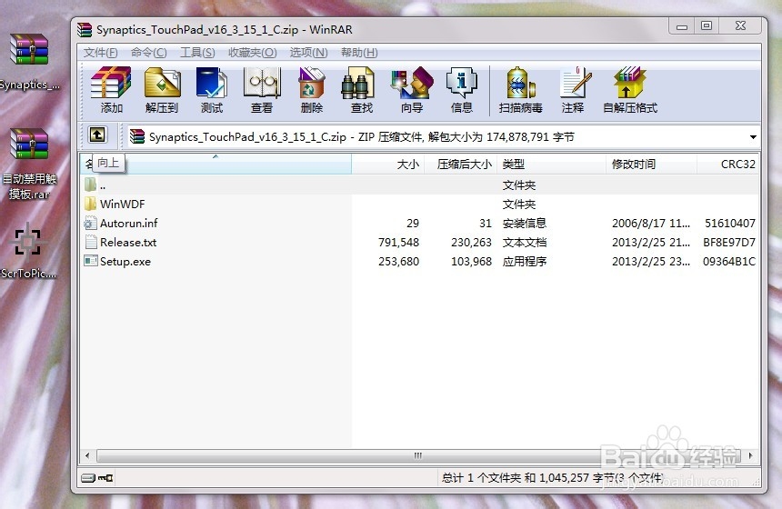Sort by CRC32 column header
Image resolution: width=782 pixels, height=509 pixels.
tap(728, 164)
